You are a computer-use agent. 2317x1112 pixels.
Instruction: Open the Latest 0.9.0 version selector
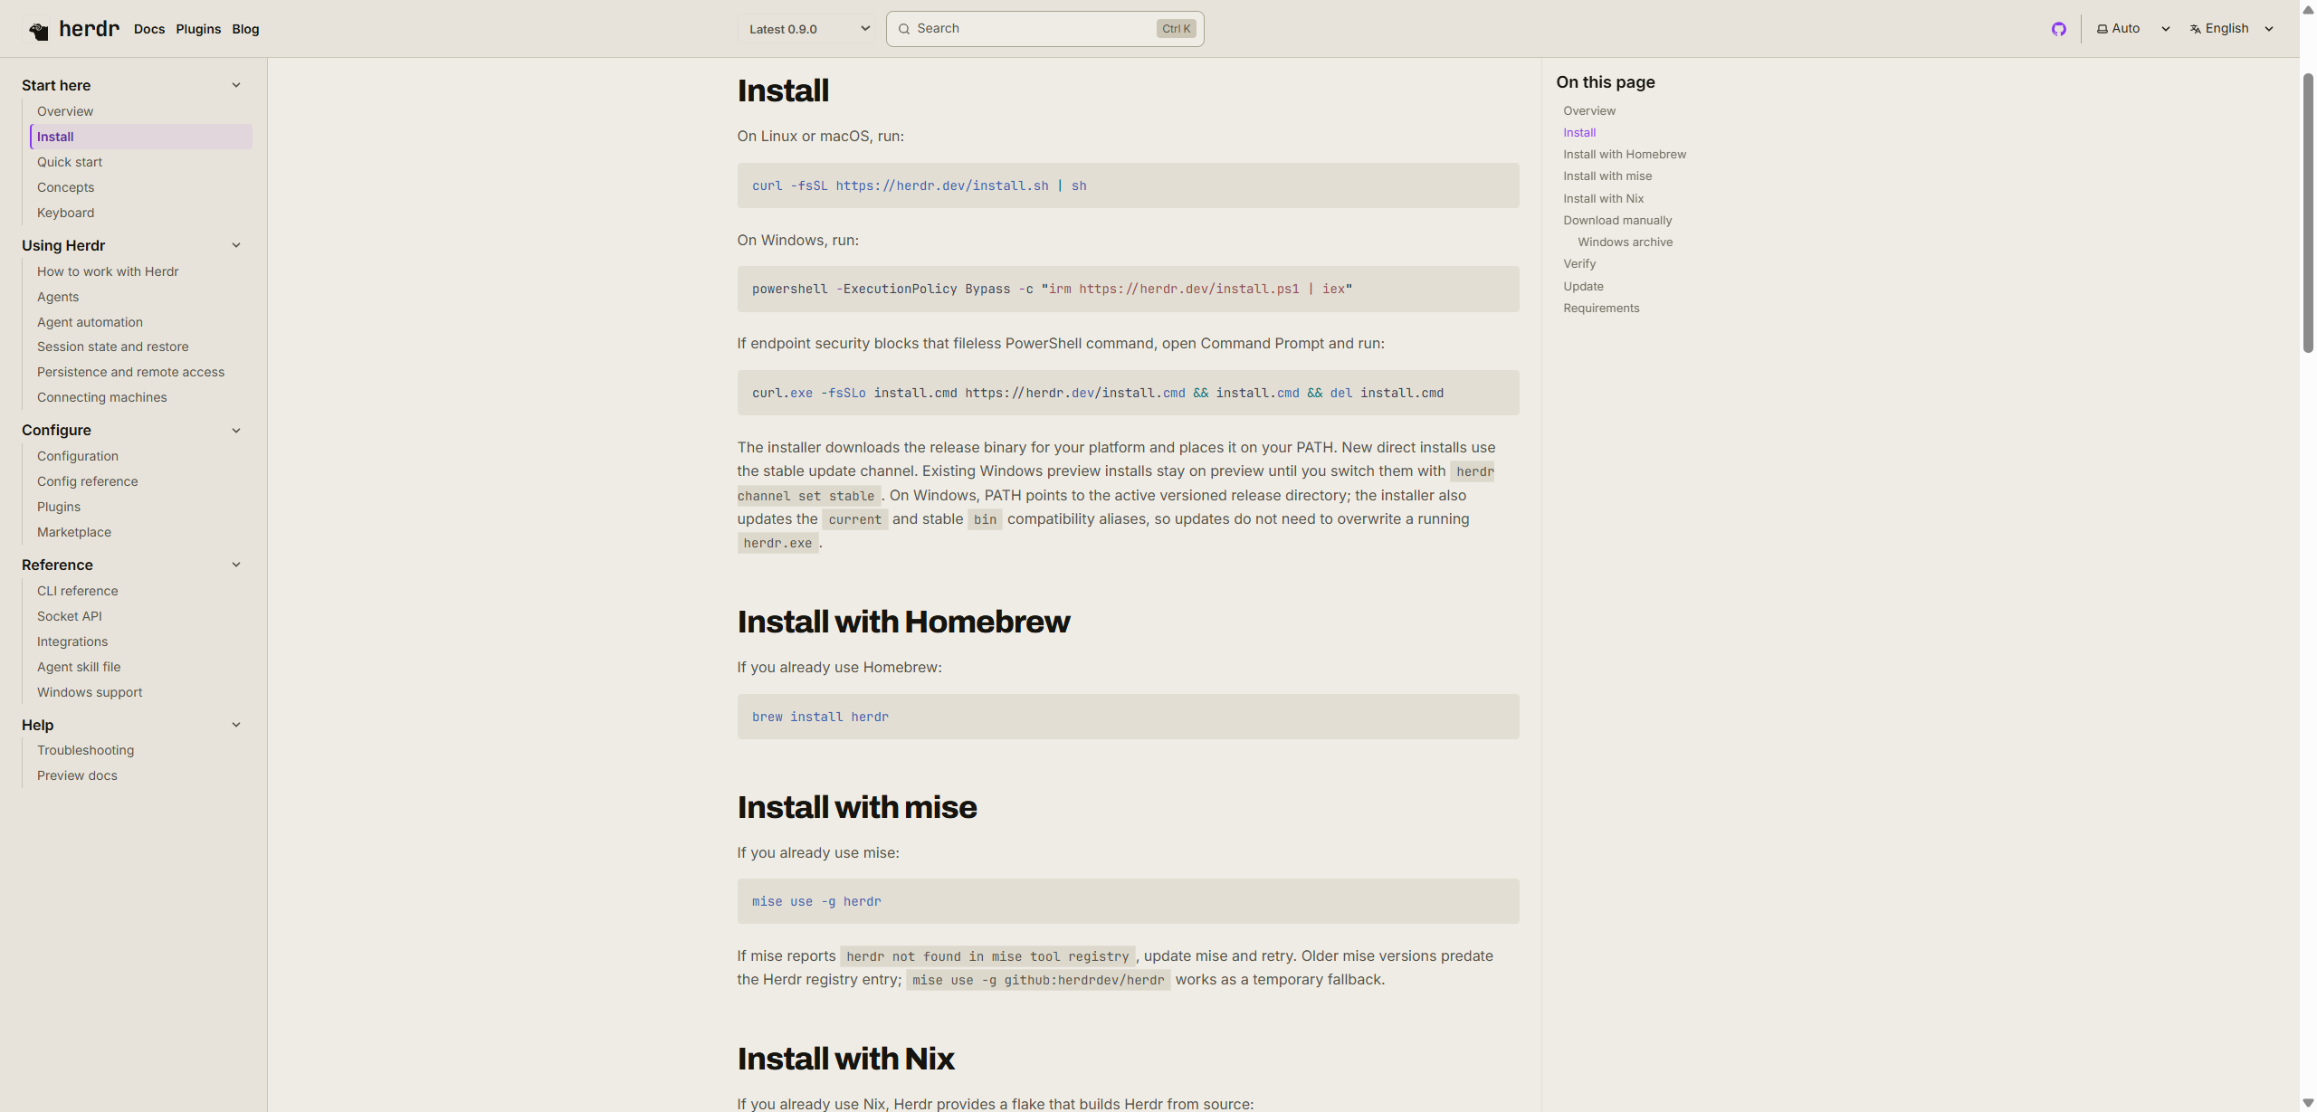pos(809,29)
